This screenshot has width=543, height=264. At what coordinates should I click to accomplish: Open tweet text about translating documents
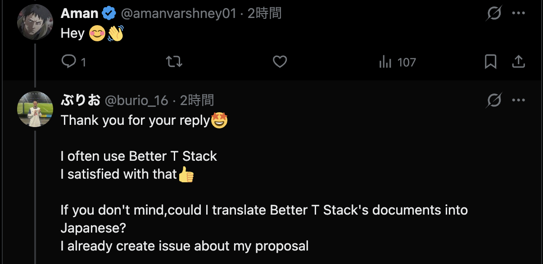coord(264,210)
